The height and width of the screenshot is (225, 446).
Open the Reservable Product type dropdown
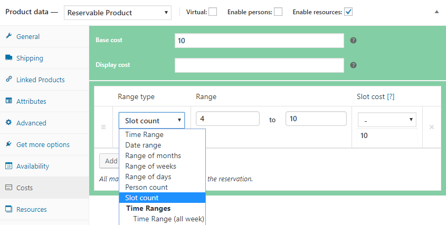[117, 12]
